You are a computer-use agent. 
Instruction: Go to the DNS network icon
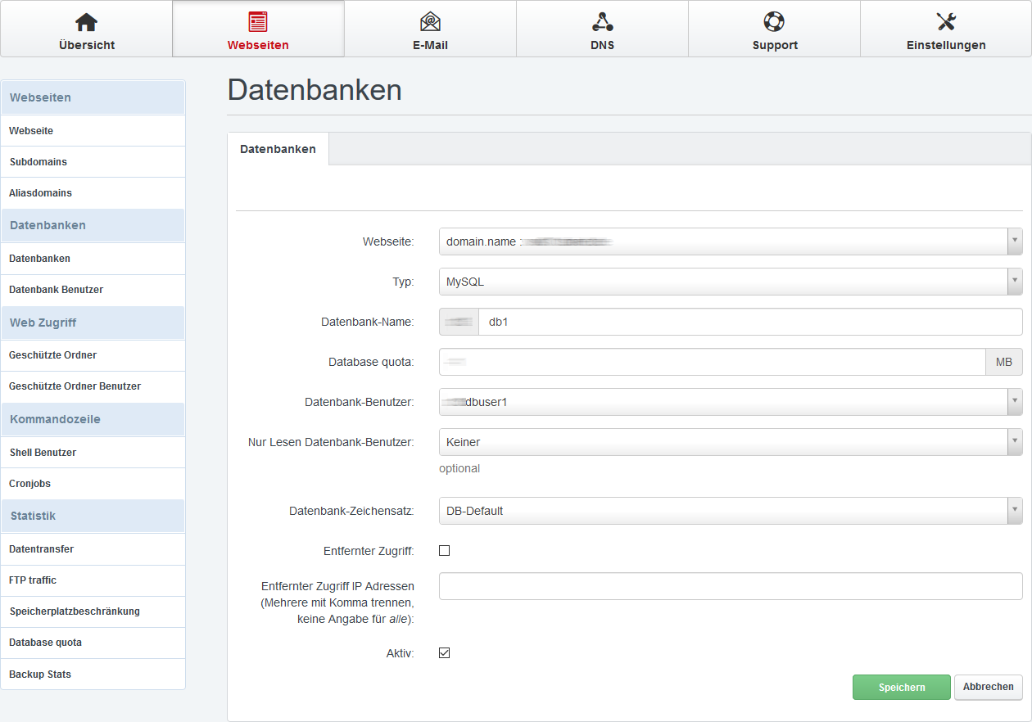[x=602, y=22]
